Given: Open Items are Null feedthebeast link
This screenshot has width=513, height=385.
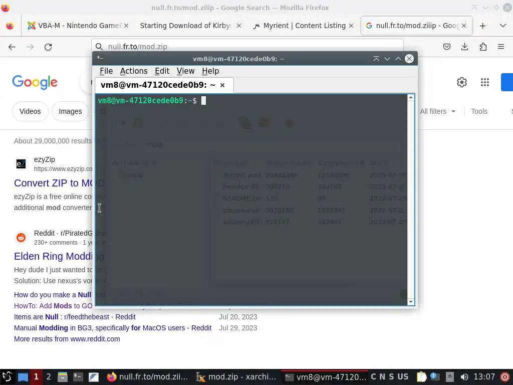Looking at the screenshot, I should [x=75, y=317].
